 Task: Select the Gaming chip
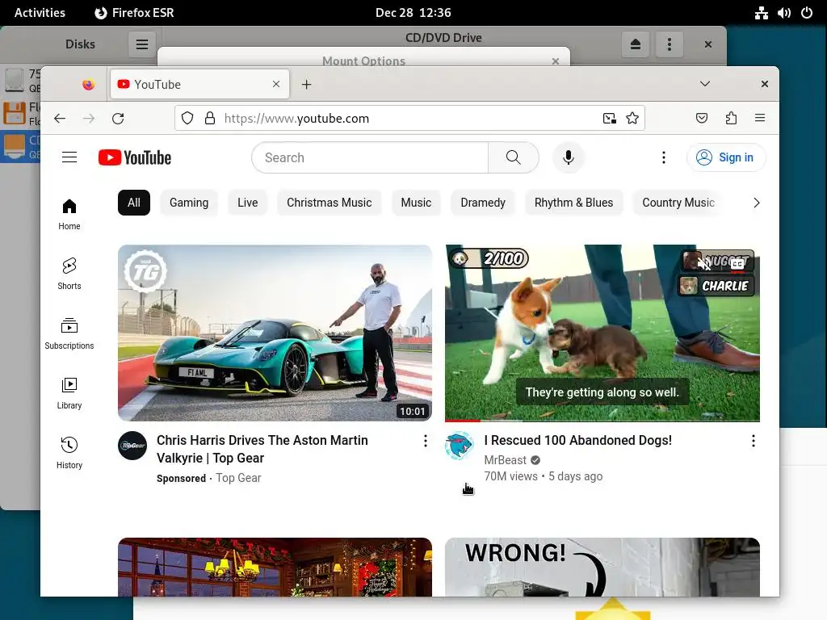click(x=189, y=203)
